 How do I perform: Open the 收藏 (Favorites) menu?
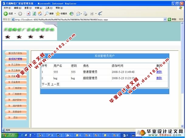38,8
